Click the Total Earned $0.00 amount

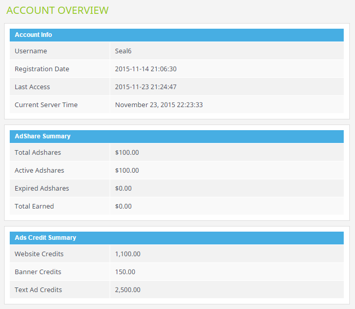click(x=123, y=207)
